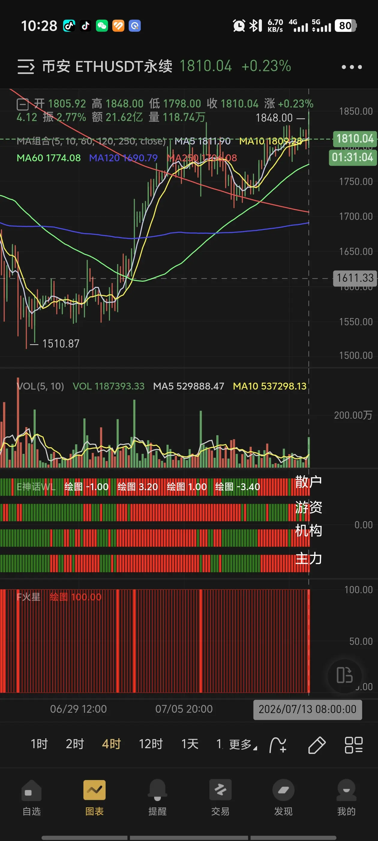Screen dimensions: 378x841
Task: Select the 4时 timeframe
Action: pos(111,744)
